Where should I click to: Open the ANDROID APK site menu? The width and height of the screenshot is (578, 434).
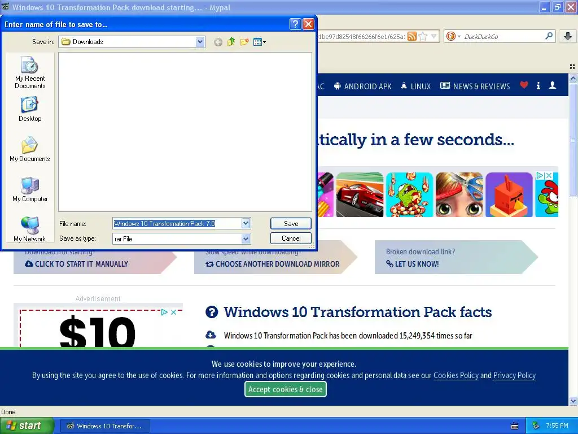[x=362, y=86]
